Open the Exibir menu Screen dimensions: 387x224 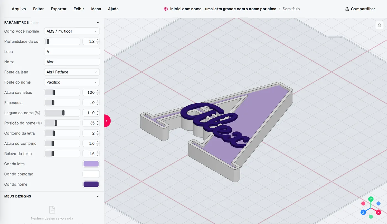[x=79, y=9]
